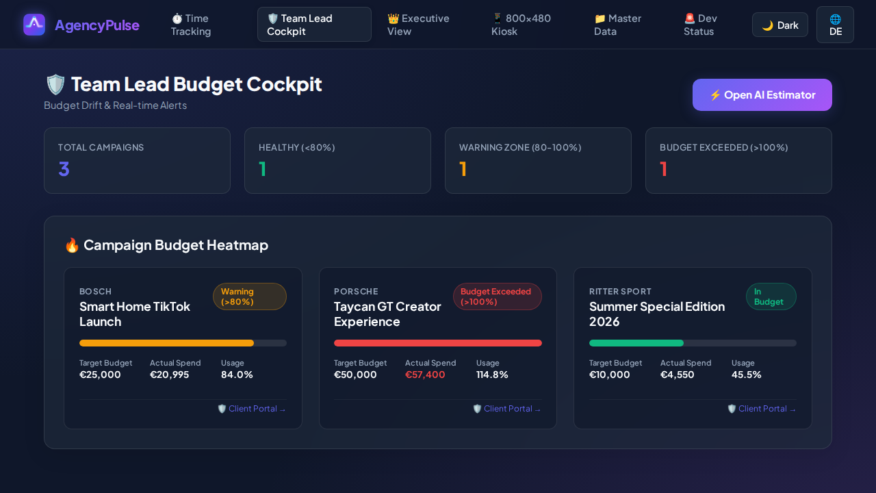Open the Dev Status tab
876x493 pixels.
(708, 25)
